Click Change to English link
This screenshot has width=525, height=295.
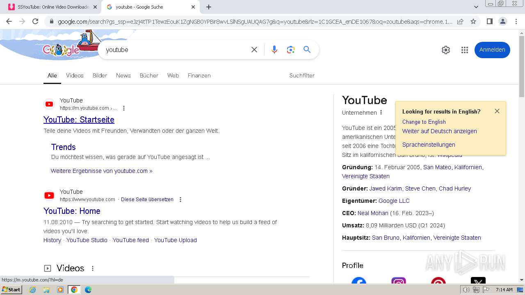click(424, 122)
